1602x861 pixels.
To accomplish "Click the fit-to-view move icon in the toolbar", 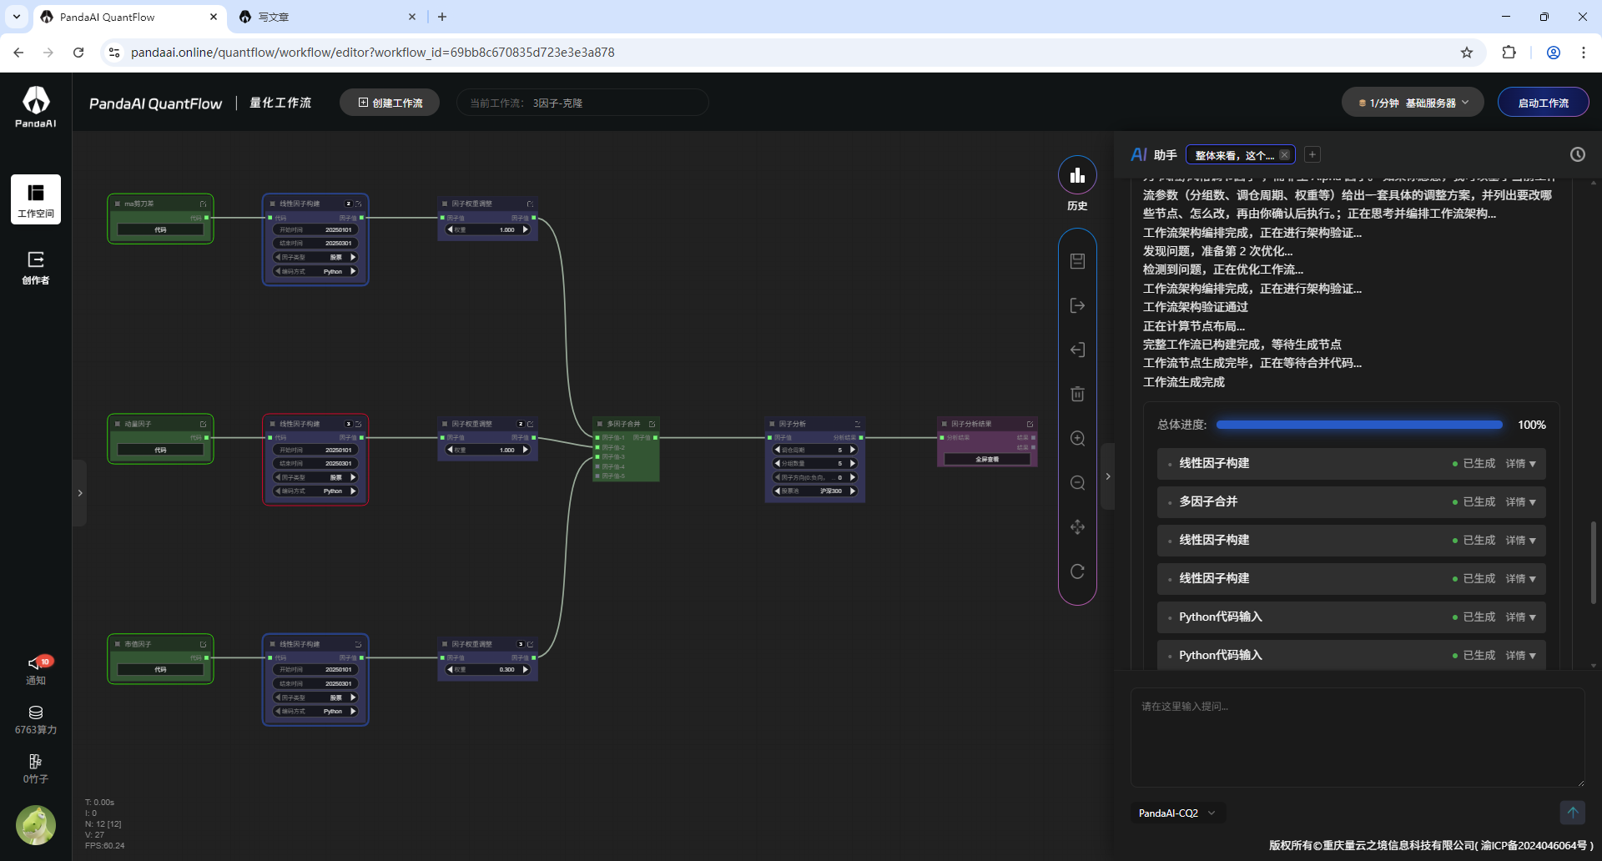I will click(1077, 527).
